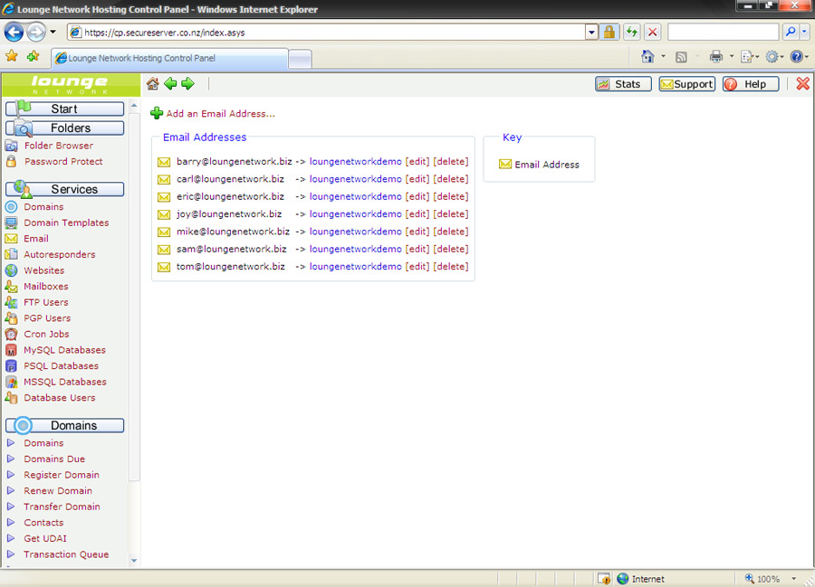The width and height of the screenshot is (815, 587).
Task: Click the home icon in panel toolbar
Action: [152, 84]
